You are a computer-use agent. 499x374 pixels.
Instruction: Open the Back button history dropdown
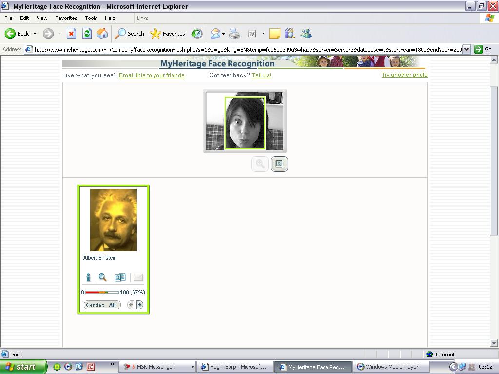(35, 34)
